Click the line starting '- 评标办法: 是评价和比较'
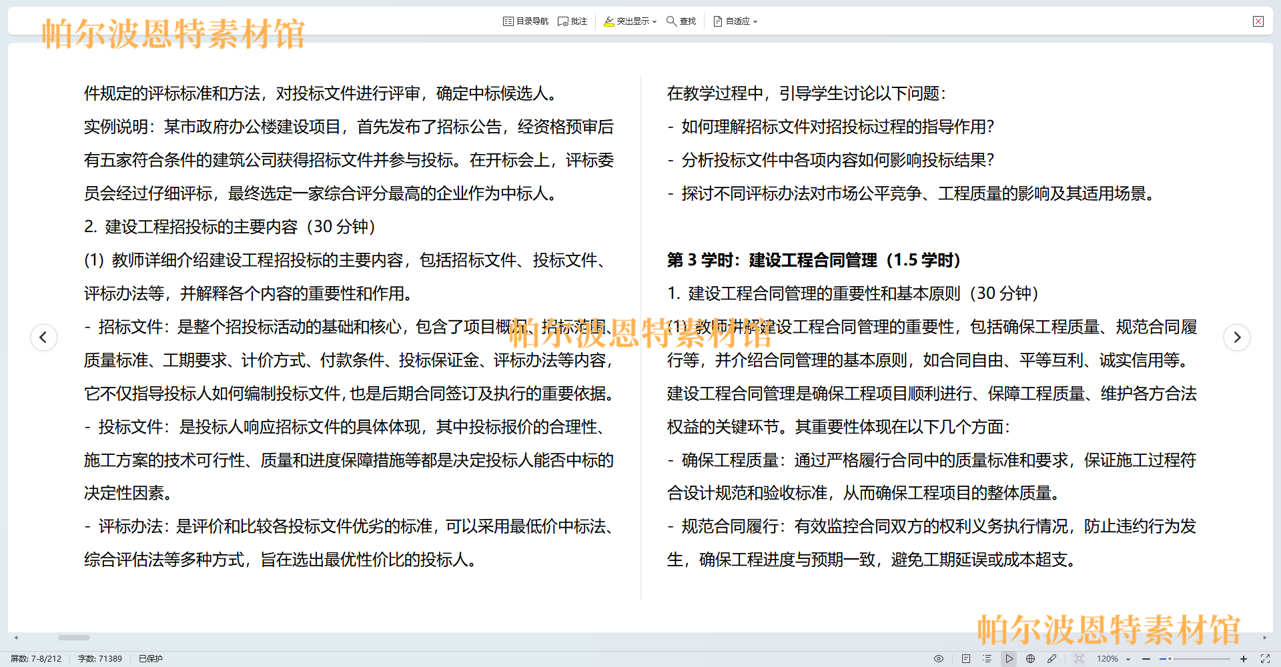1281x667 pixels. coord(349,527)
